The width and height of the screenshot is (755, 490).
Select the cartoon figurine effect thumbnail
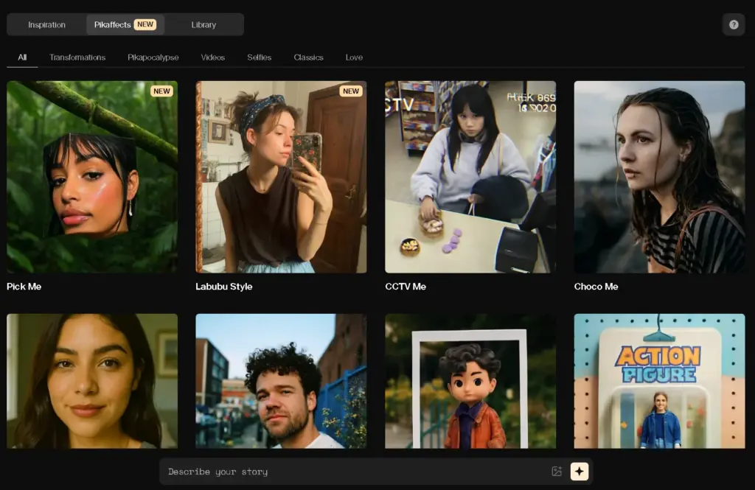470,381
